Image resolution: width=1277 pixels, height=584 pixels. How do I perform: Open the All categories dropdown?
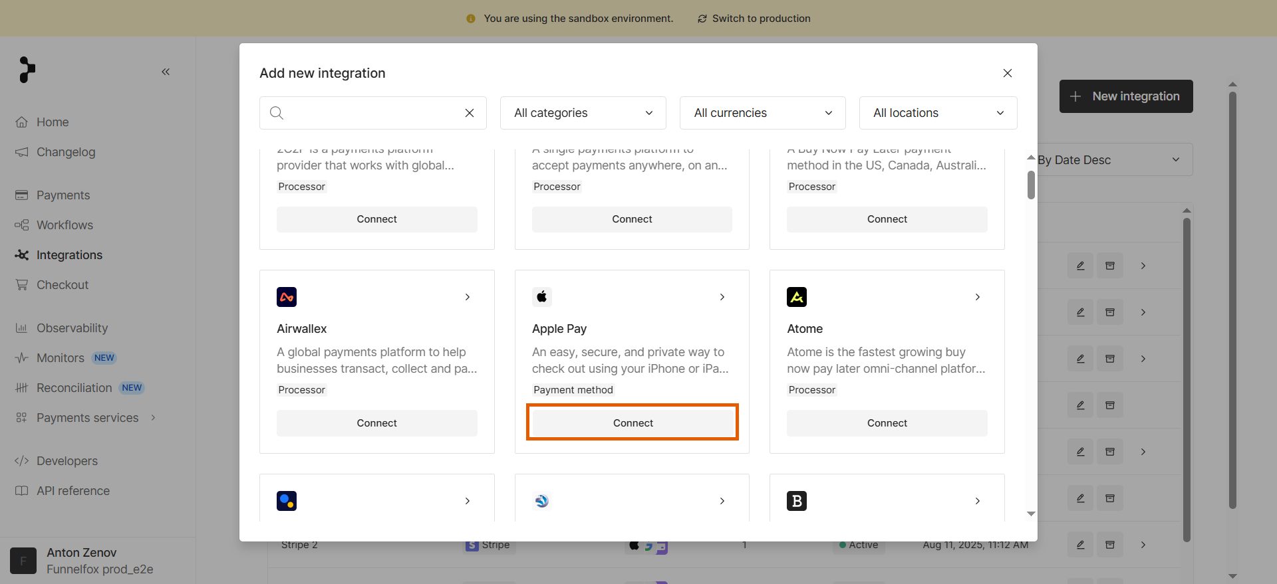[583, 113]
